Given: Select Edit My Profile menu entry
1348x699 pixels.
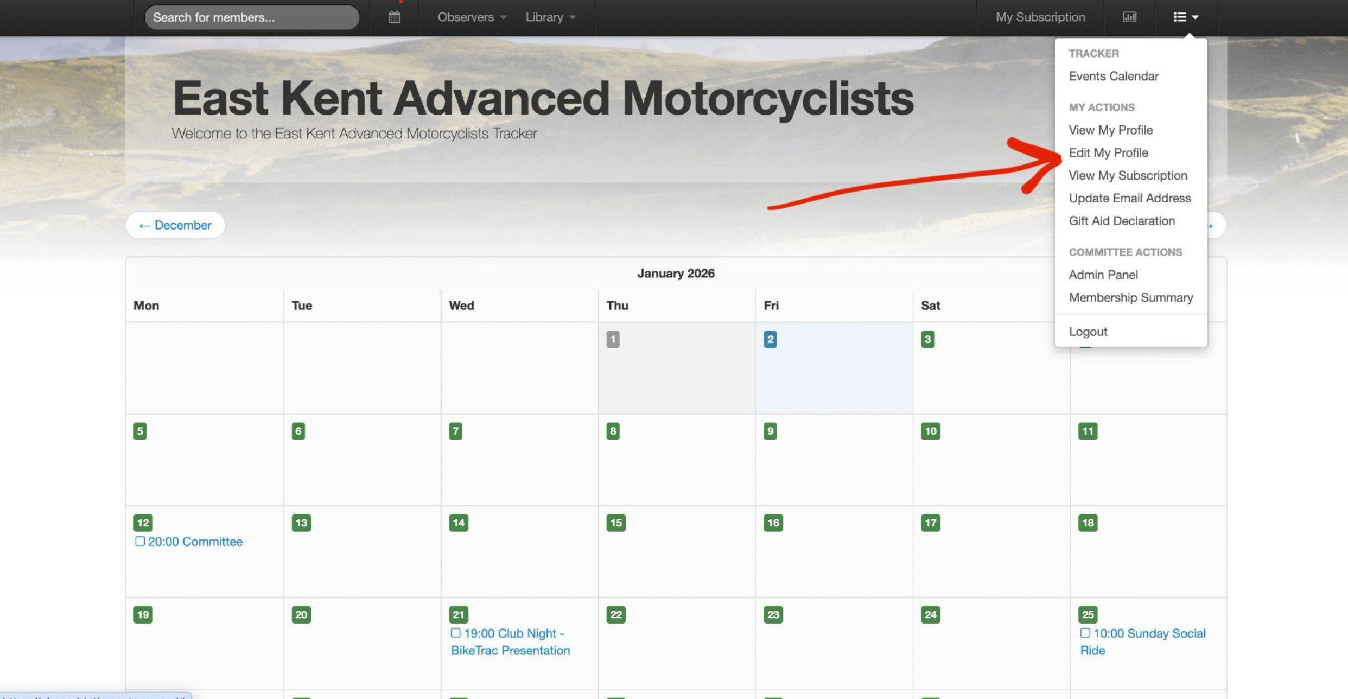Looking at the screenshot, I should 1108,152.
